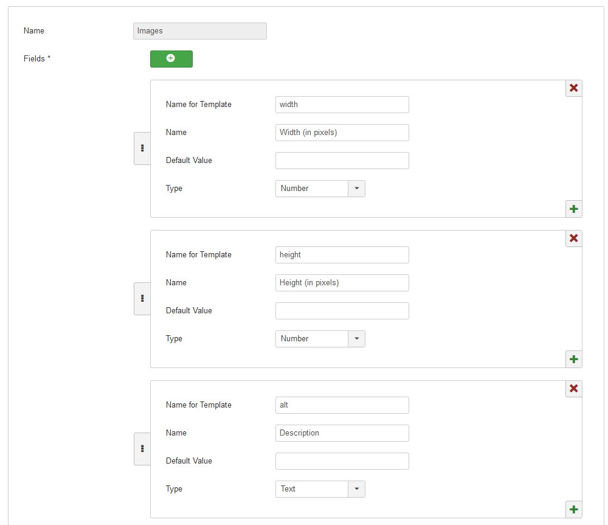The image size is (608, 525).
Task: Click the empty Default Value field for alt
Action: [x=342, y=461]
